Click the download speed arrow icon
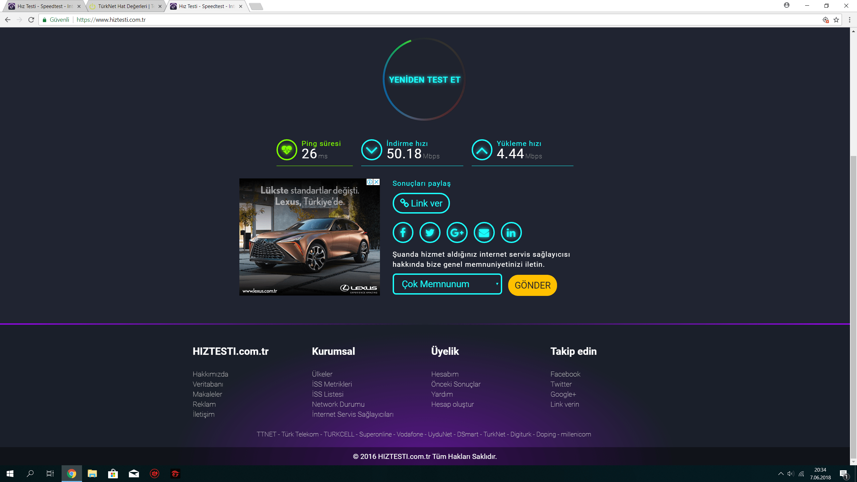 pos(372,150)
